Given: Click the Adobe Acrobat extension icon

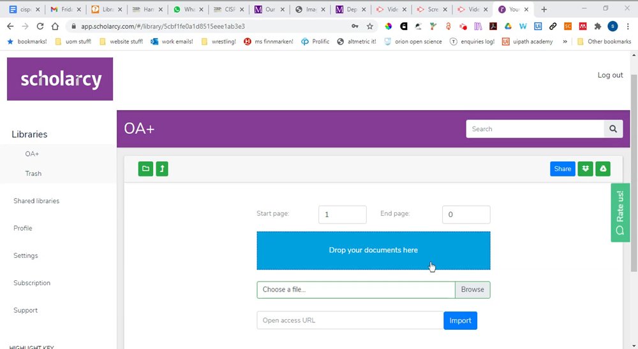Looking at the screenshot, I should [493, 26].
